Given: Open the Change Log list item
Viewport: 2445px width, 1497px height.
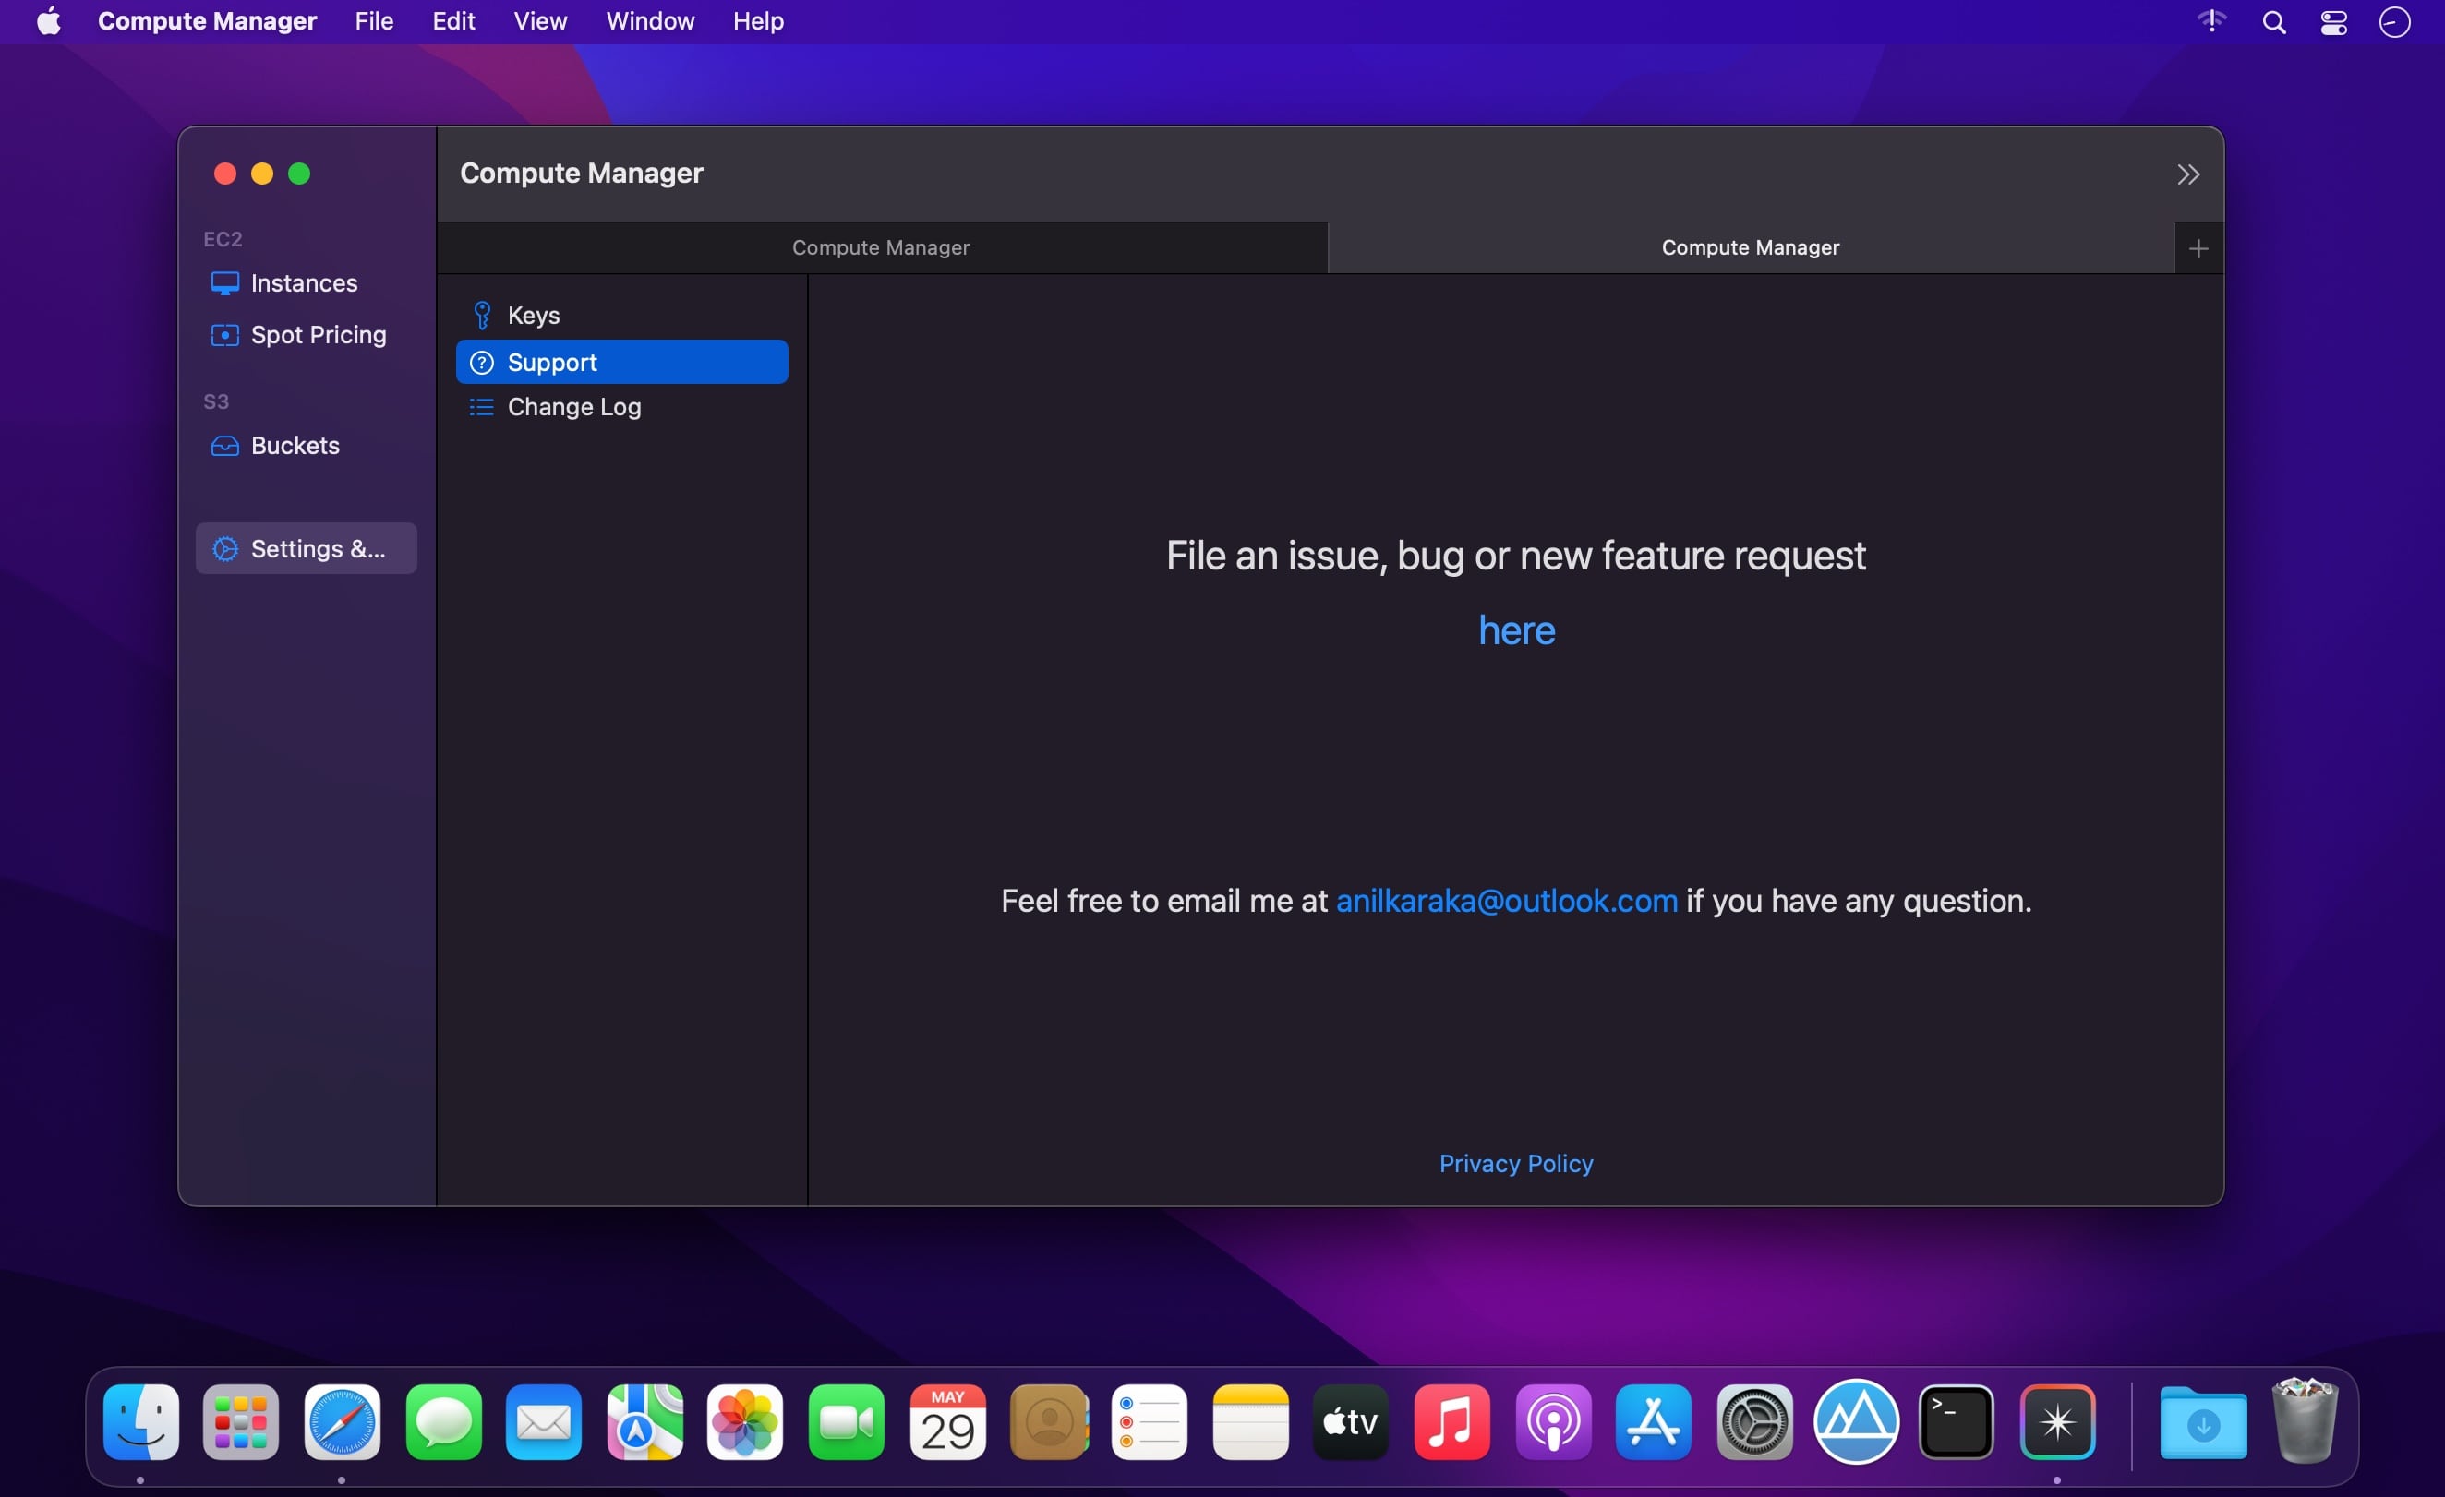Looking at the screenshot, I should [x=573, y=407].
